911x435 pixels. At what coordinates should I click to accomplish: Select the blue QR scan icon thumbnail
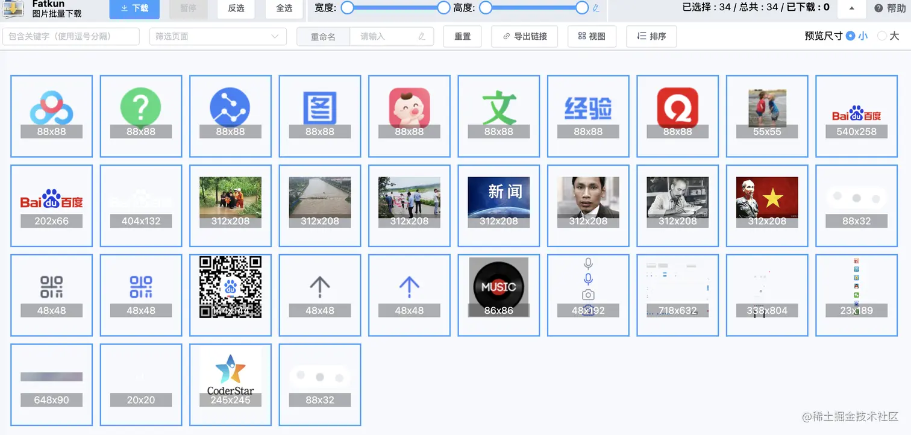pyautogui.click(x=141, y=295)
